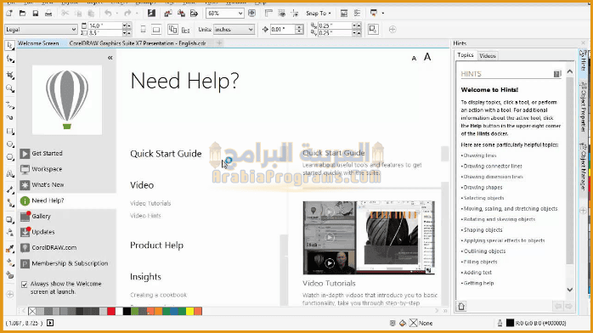Viewport: 593px width, 333px height.
Task: Click the page width input field
Action: pyautogui.click(x=104, y=25)
